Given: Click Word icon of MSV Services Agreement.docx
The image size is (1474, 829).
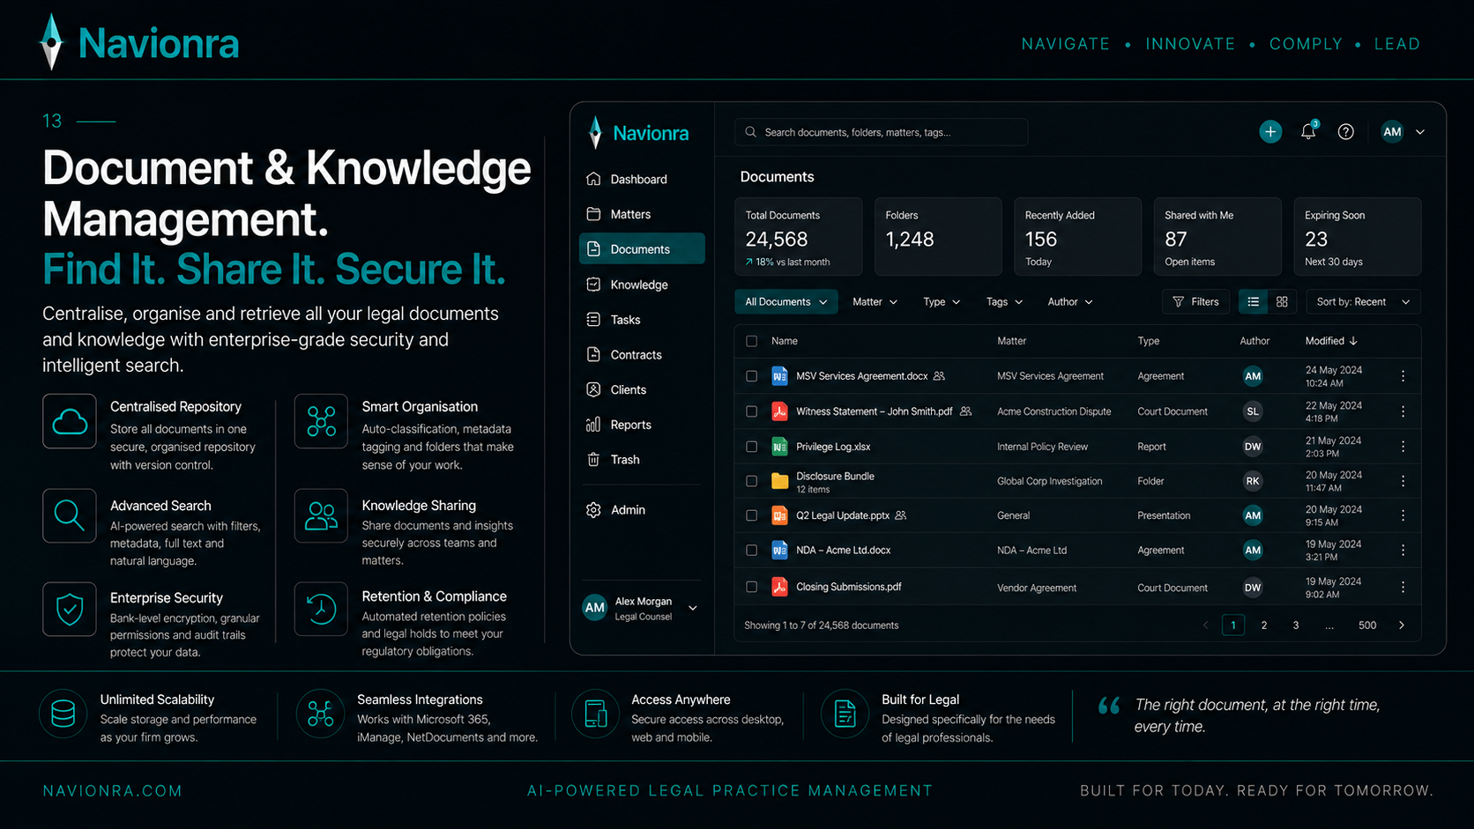Looking at the screenshot, I should click(779, 376).
